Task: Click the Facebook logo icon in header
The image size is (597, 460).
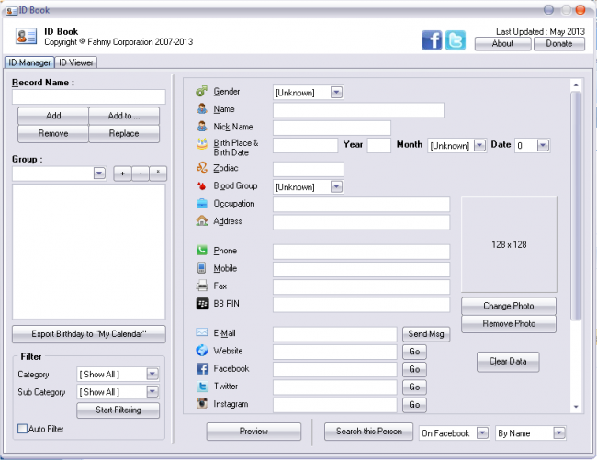Action: point(432,40)
